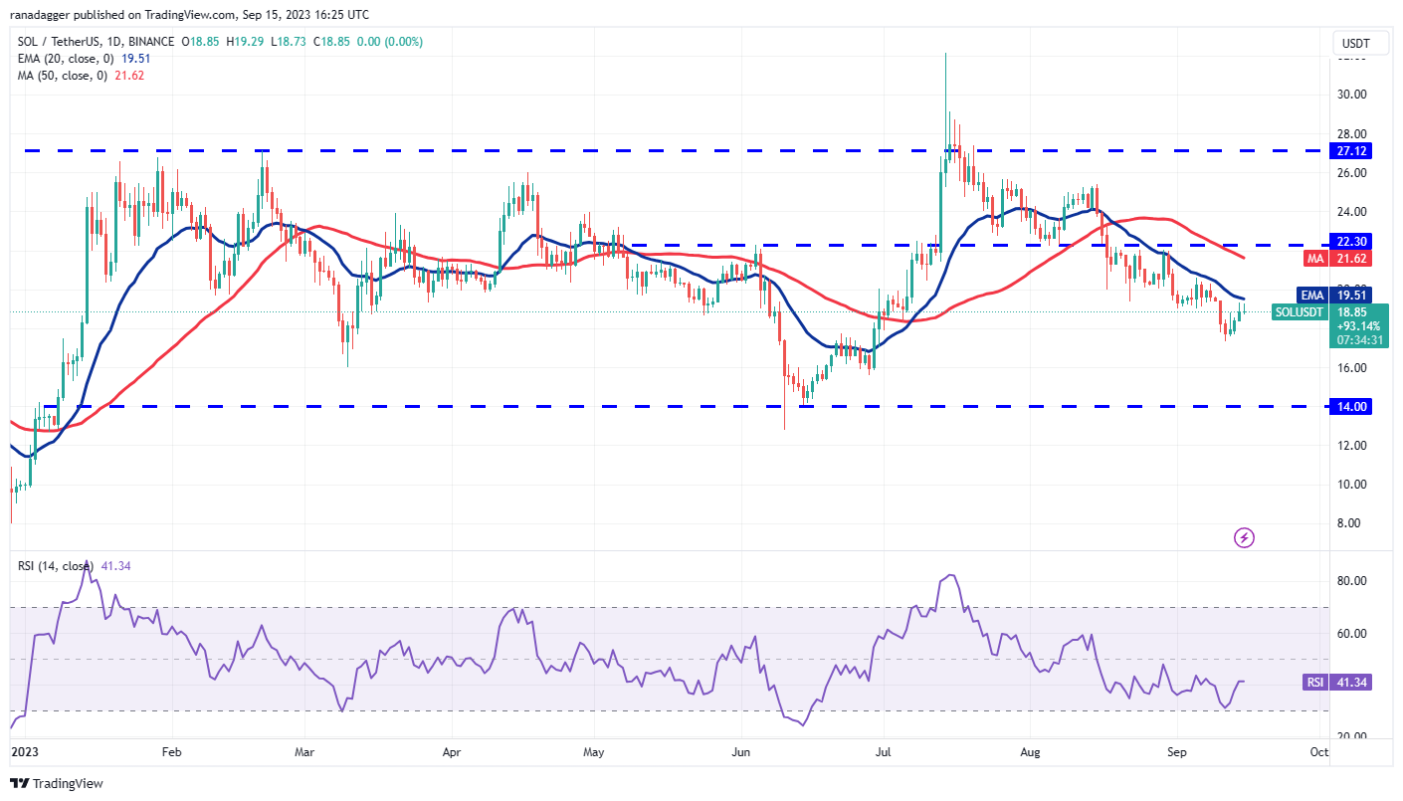This screenshot has width=1403, height=801.
Task: Click the 22.30 dashed level label
Action: click(1352, 241)
